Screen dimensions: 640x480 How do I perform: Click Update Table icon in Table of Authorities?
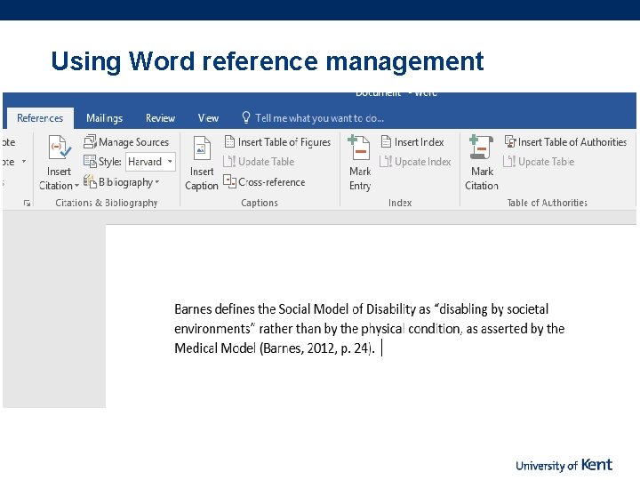(x=509, y=161)
